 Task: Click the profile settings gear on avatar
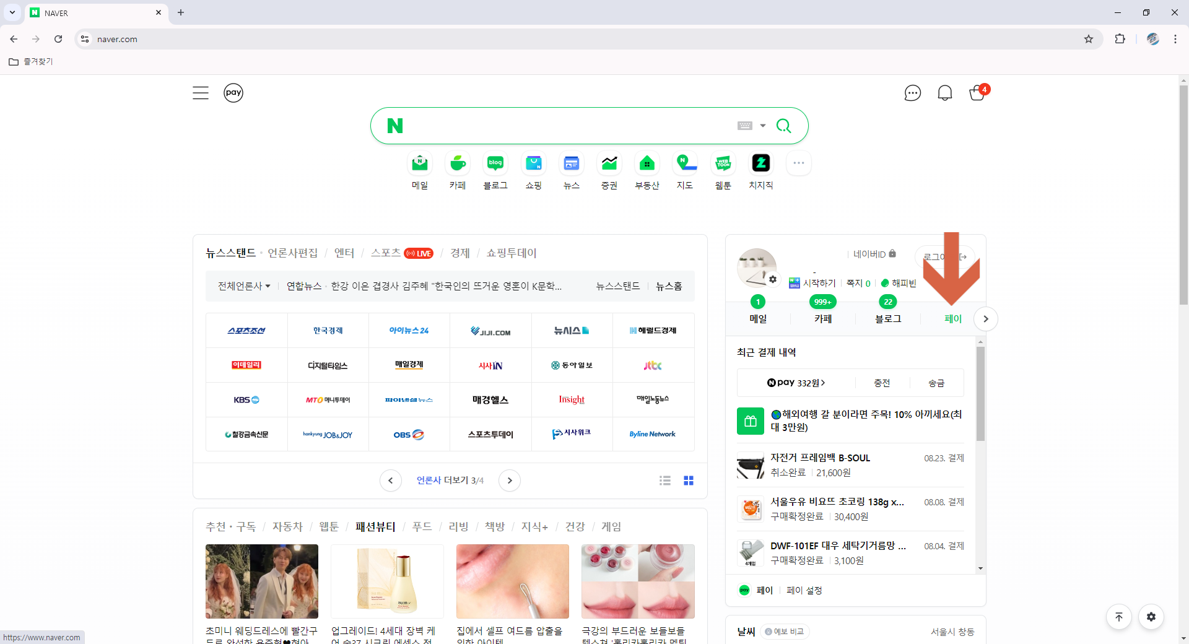772,279
